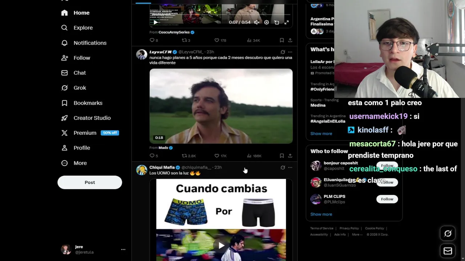
Task: Follow the PLM CLIPS account
Action: click(387, 199)
